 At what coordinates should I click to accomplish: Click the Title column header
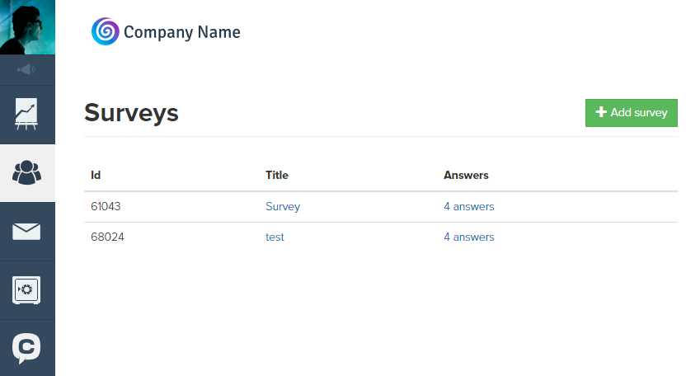coord(277,175)
